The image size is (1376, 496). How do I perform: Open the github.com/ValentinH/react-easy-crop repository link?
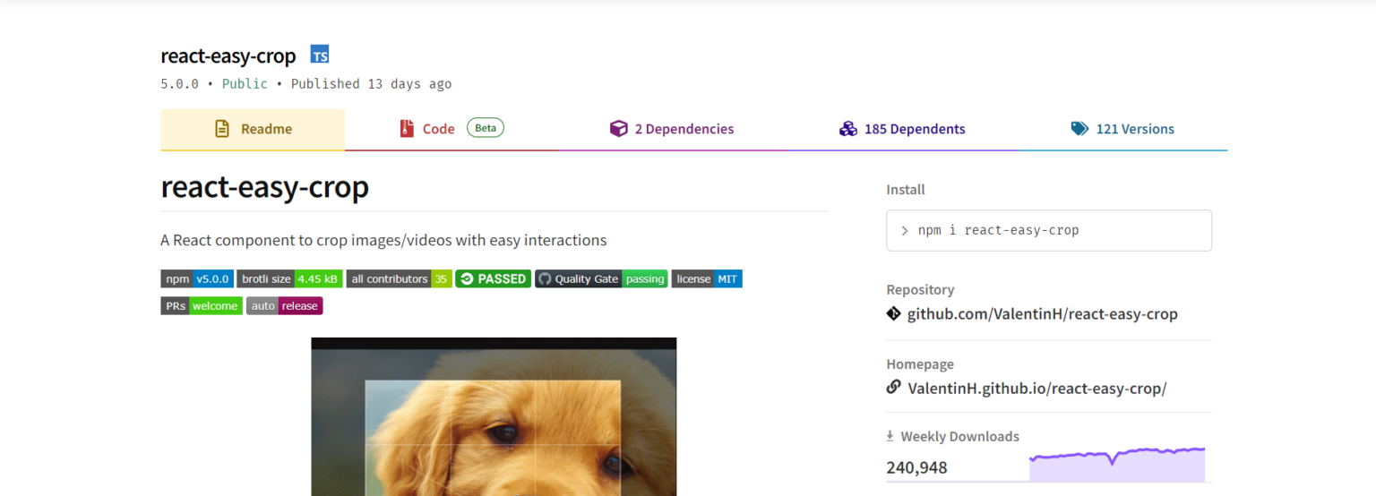[x=1042, y=314]
